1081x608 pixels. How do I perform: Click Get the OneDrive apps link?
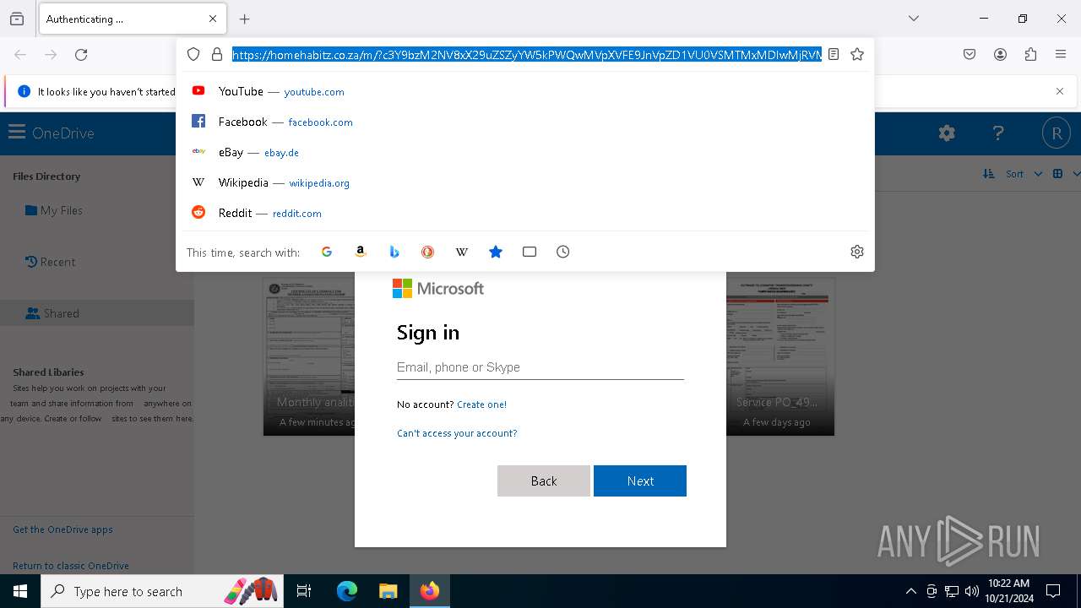coord(62,529)
